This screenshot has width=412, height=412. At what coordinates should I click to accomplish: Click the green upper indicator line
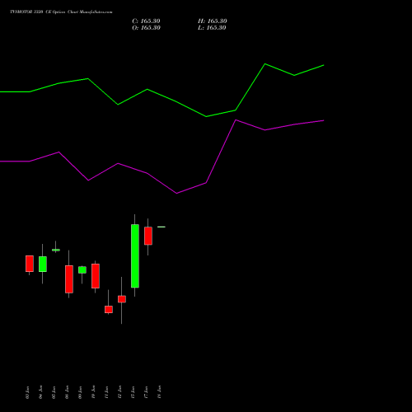coord(162,91)
